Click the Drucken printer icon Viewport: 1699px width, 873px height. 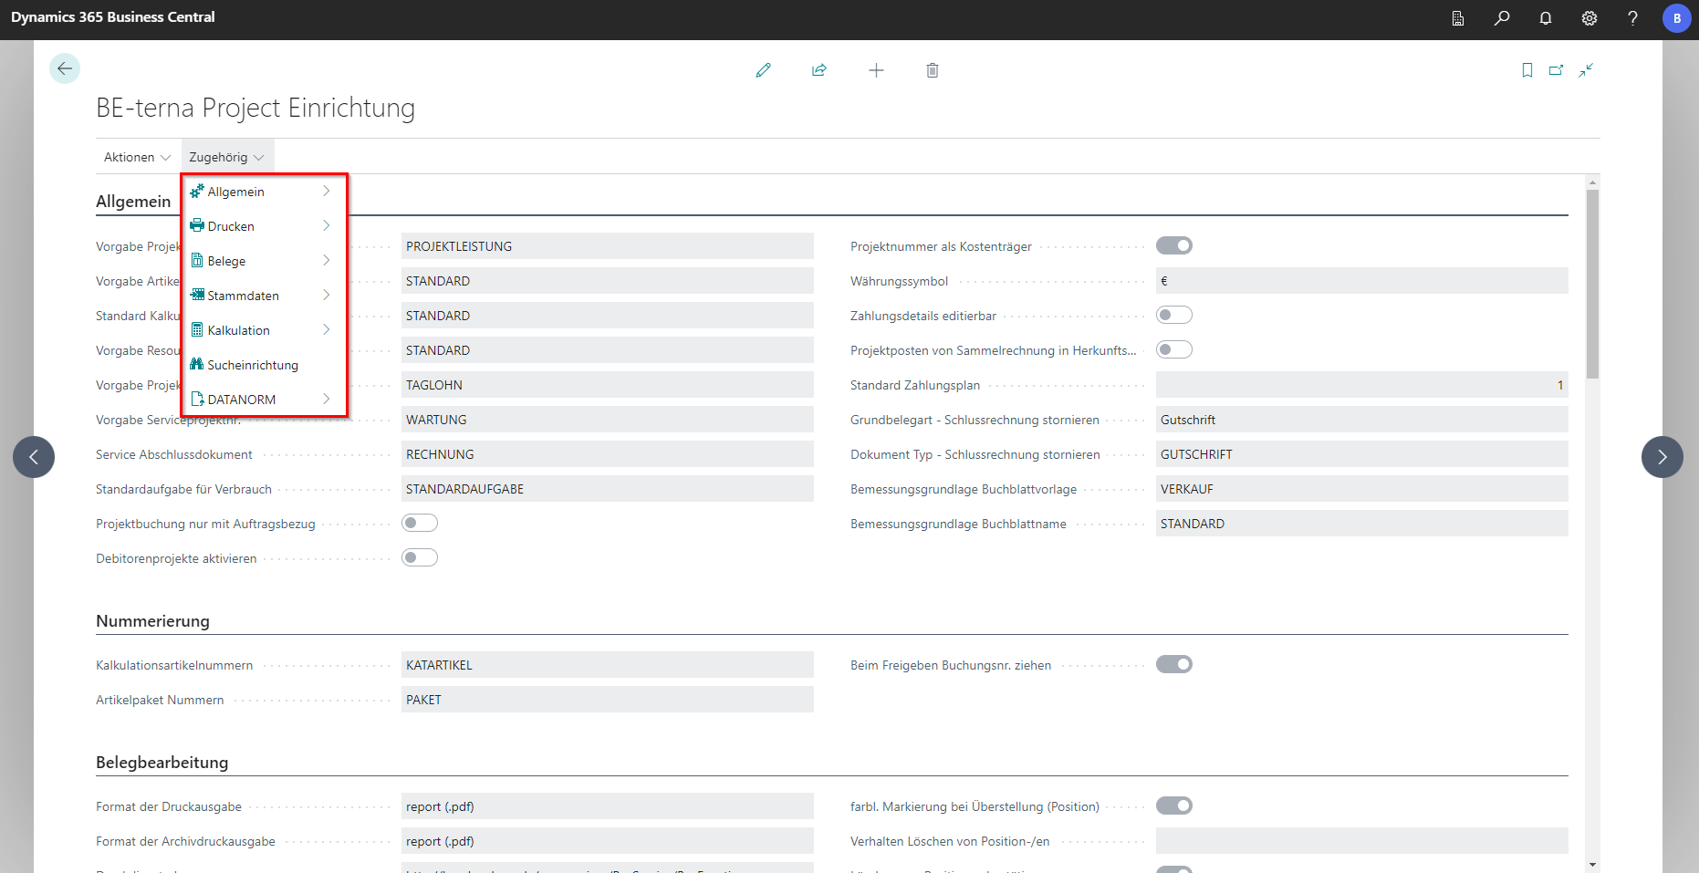click(x=197, y=225)
